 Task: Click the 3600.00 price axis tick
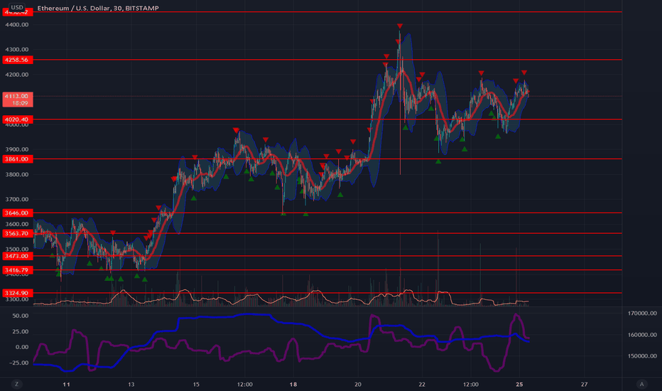tap(17, 224)
